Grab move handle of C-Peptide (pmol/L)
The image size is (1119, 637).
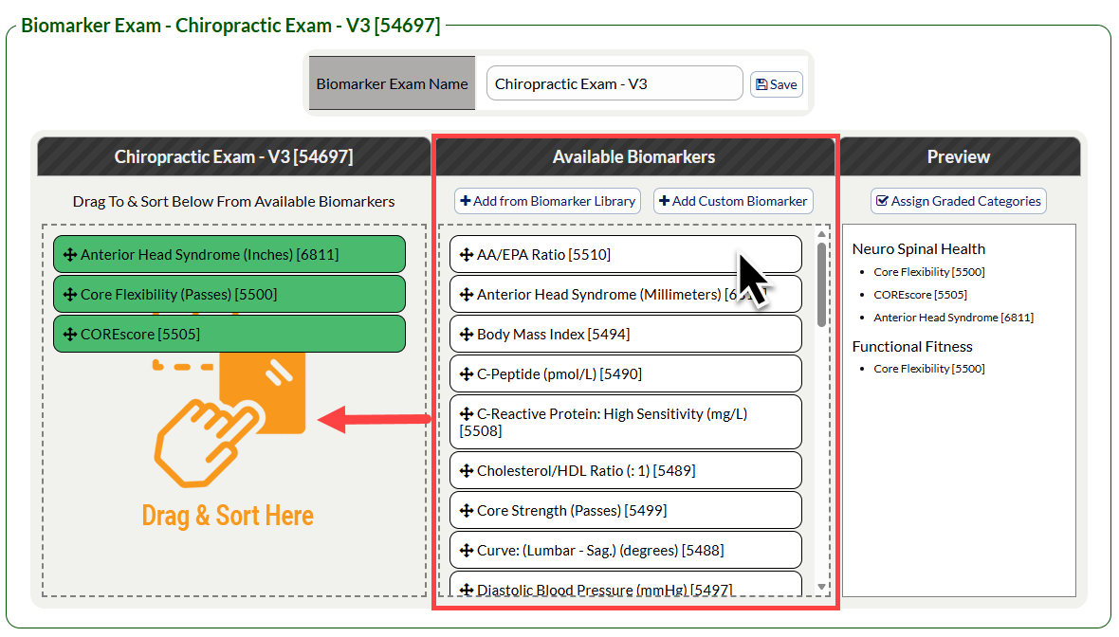pos(467,374)
